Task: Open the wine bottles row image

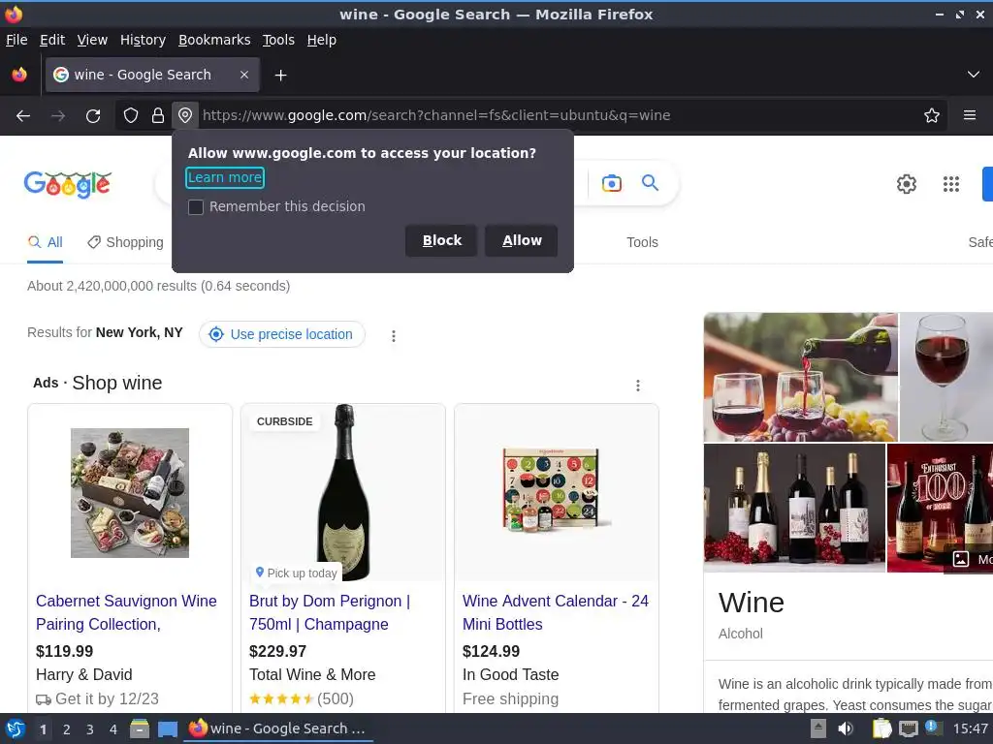Action: pos(794,508)
